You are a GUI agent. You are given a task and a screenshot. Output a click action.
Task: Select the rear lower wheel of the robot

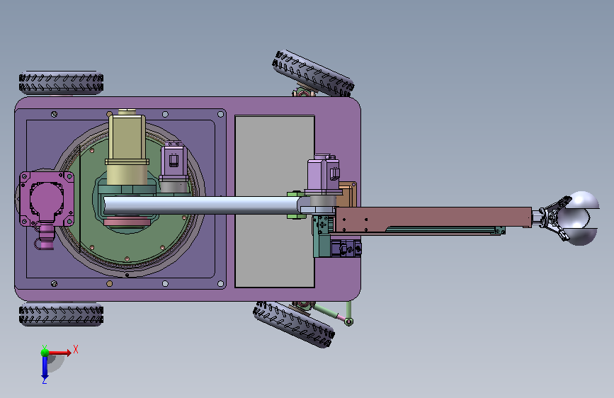(61, 314)
